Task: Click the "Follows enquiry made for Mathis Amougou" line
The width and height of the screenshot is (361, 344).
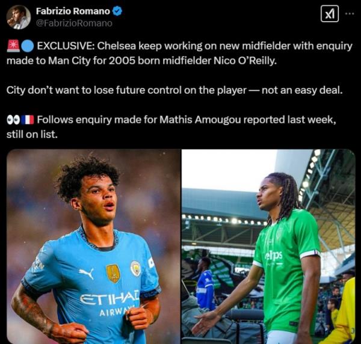Action: click(x=187, y=120)
